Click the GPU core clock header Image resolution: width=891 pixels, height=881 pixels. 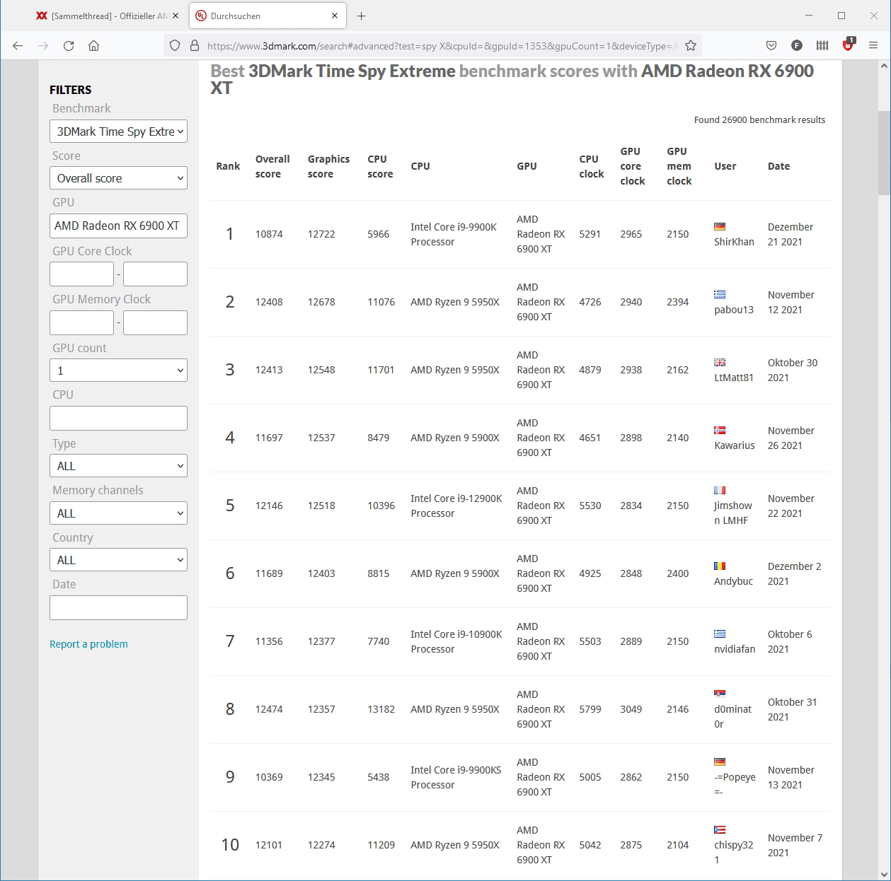click(x=633, y=166)
